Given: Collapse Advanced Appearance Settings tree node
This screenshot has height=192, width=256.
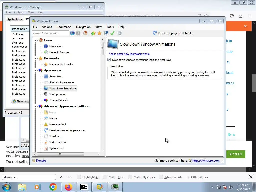Looking at the screenshot, I should click(x=36, y=106).
